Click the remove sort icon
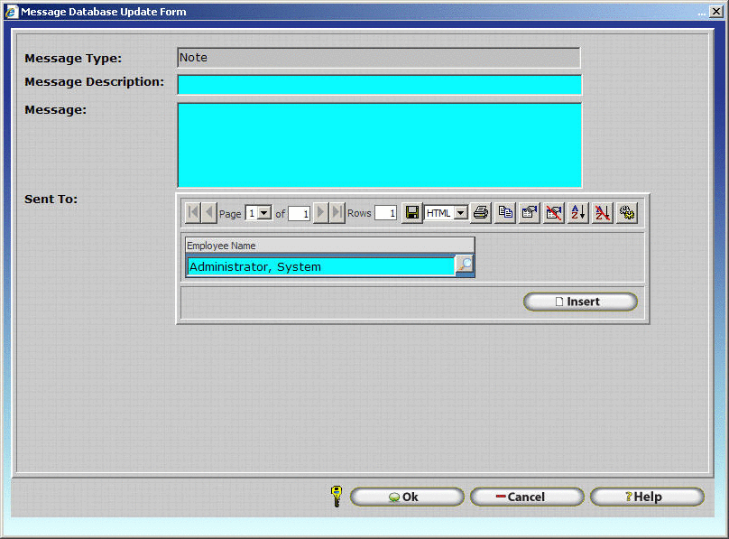Screen dimensions: 729x539 tap(602, 213)
